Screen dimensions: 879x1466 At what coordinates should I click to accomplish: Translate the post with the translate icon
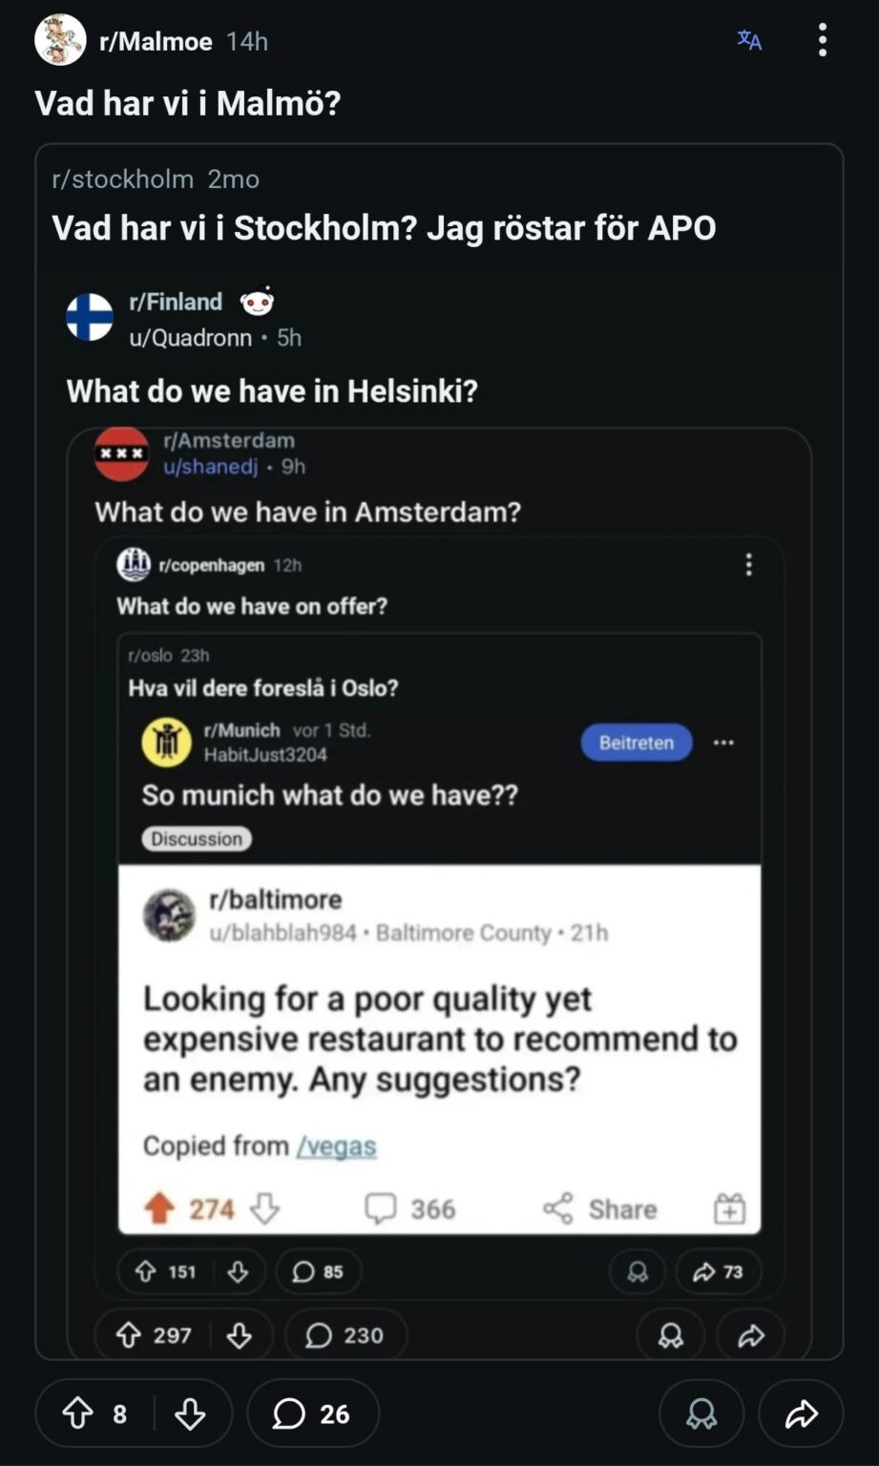[749, 40]
